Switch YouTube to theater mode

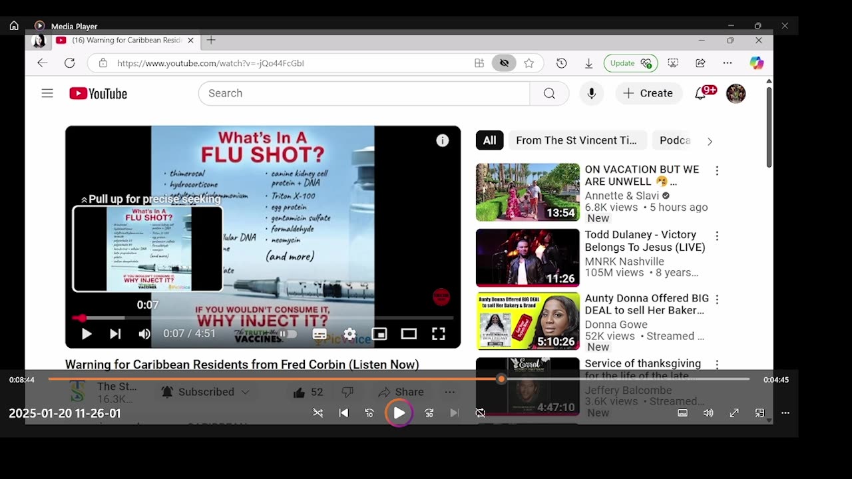coord(409,334)
